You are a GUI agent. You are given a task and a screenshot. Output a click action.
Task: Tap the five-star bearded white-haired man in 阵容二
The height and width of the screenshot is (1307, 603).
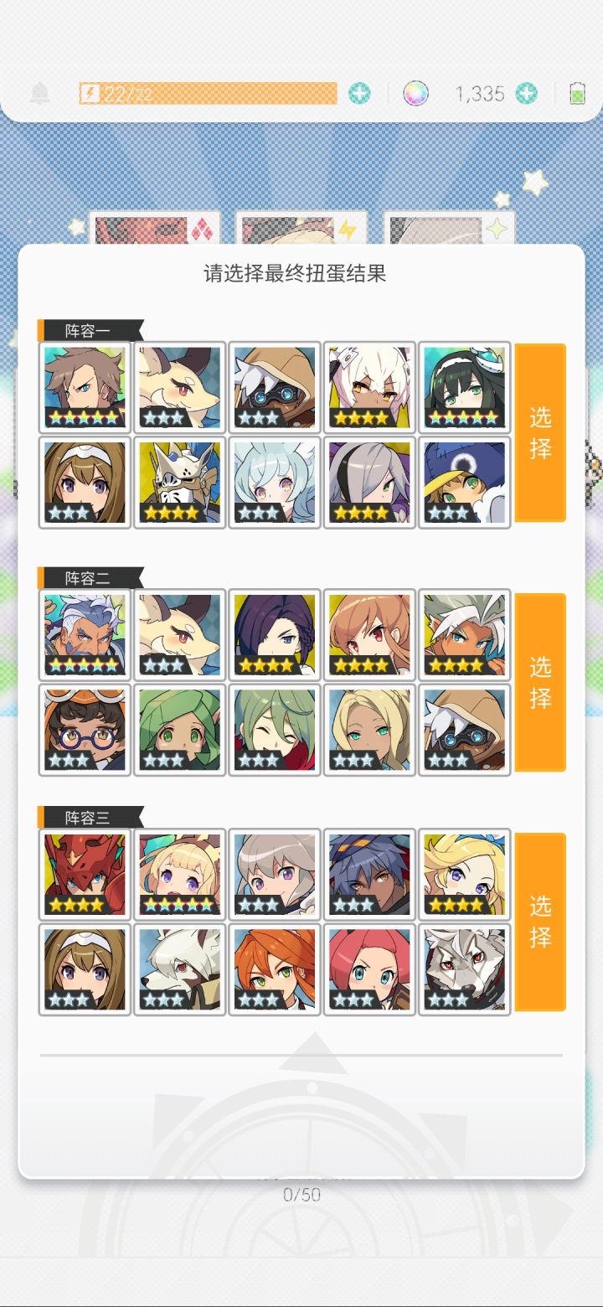tap(85, 634)
